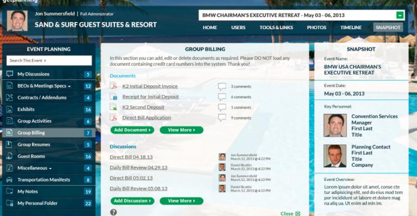417x216 pixels.
Task: Click avatar next to Daily Bill Review 05.08.13
Action: [223, 188]
